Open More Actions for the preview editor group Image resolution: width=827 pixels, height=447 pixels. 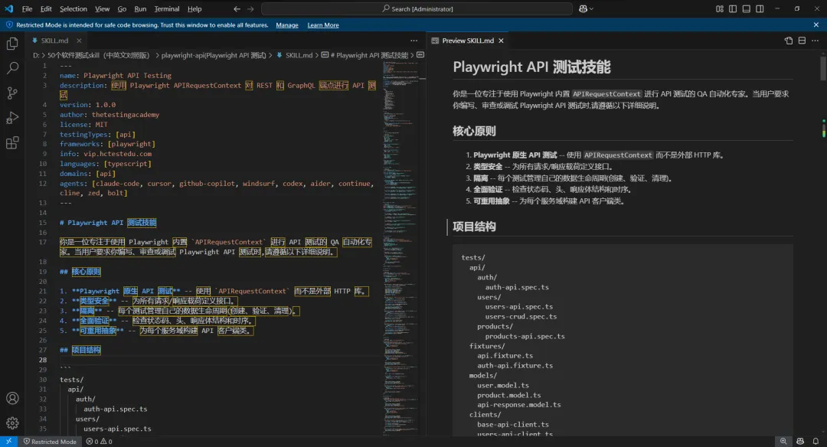[x=815, y=41]
